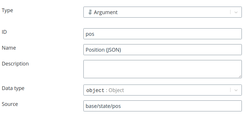Focus the ID field containing pos

[x=162, y=34]
